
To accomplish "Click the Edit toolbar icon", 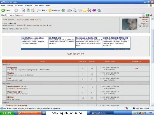I will pyautogui.click(x=80, y=10).
